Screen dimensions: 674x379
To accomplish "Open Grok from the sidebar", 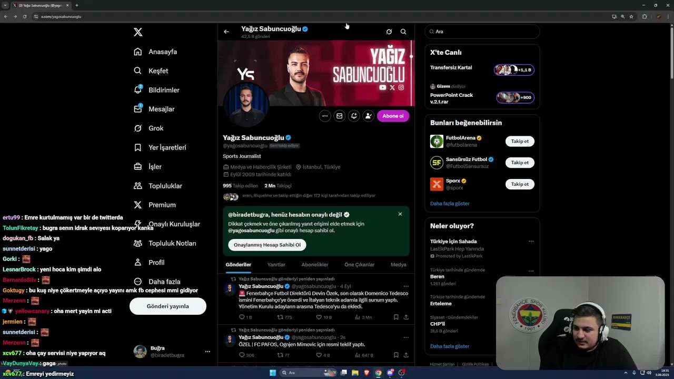I will (148, 128).
